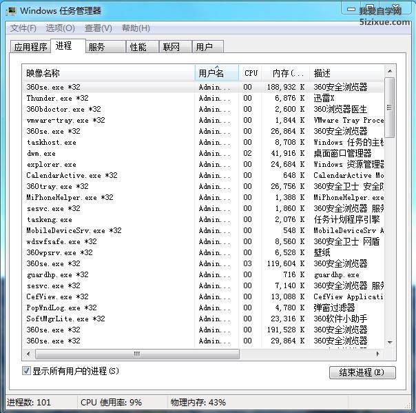
Task: Minimize the Task Manager window
Action: pos(351,9)
